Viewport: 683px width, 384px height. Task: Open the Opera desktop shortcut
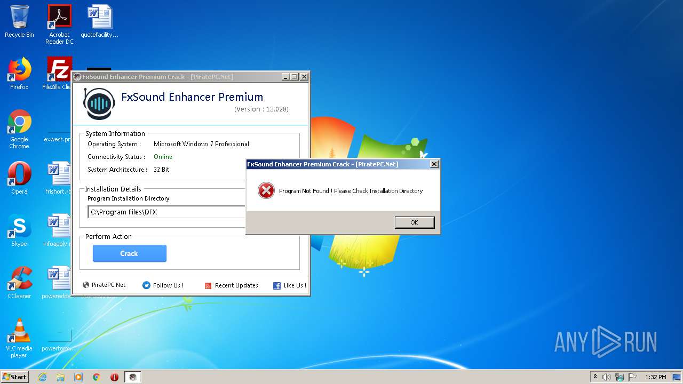[x=19, y=178]
